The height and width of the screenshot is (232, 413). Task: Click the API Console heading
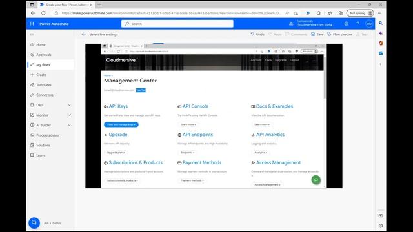point(195,106)
